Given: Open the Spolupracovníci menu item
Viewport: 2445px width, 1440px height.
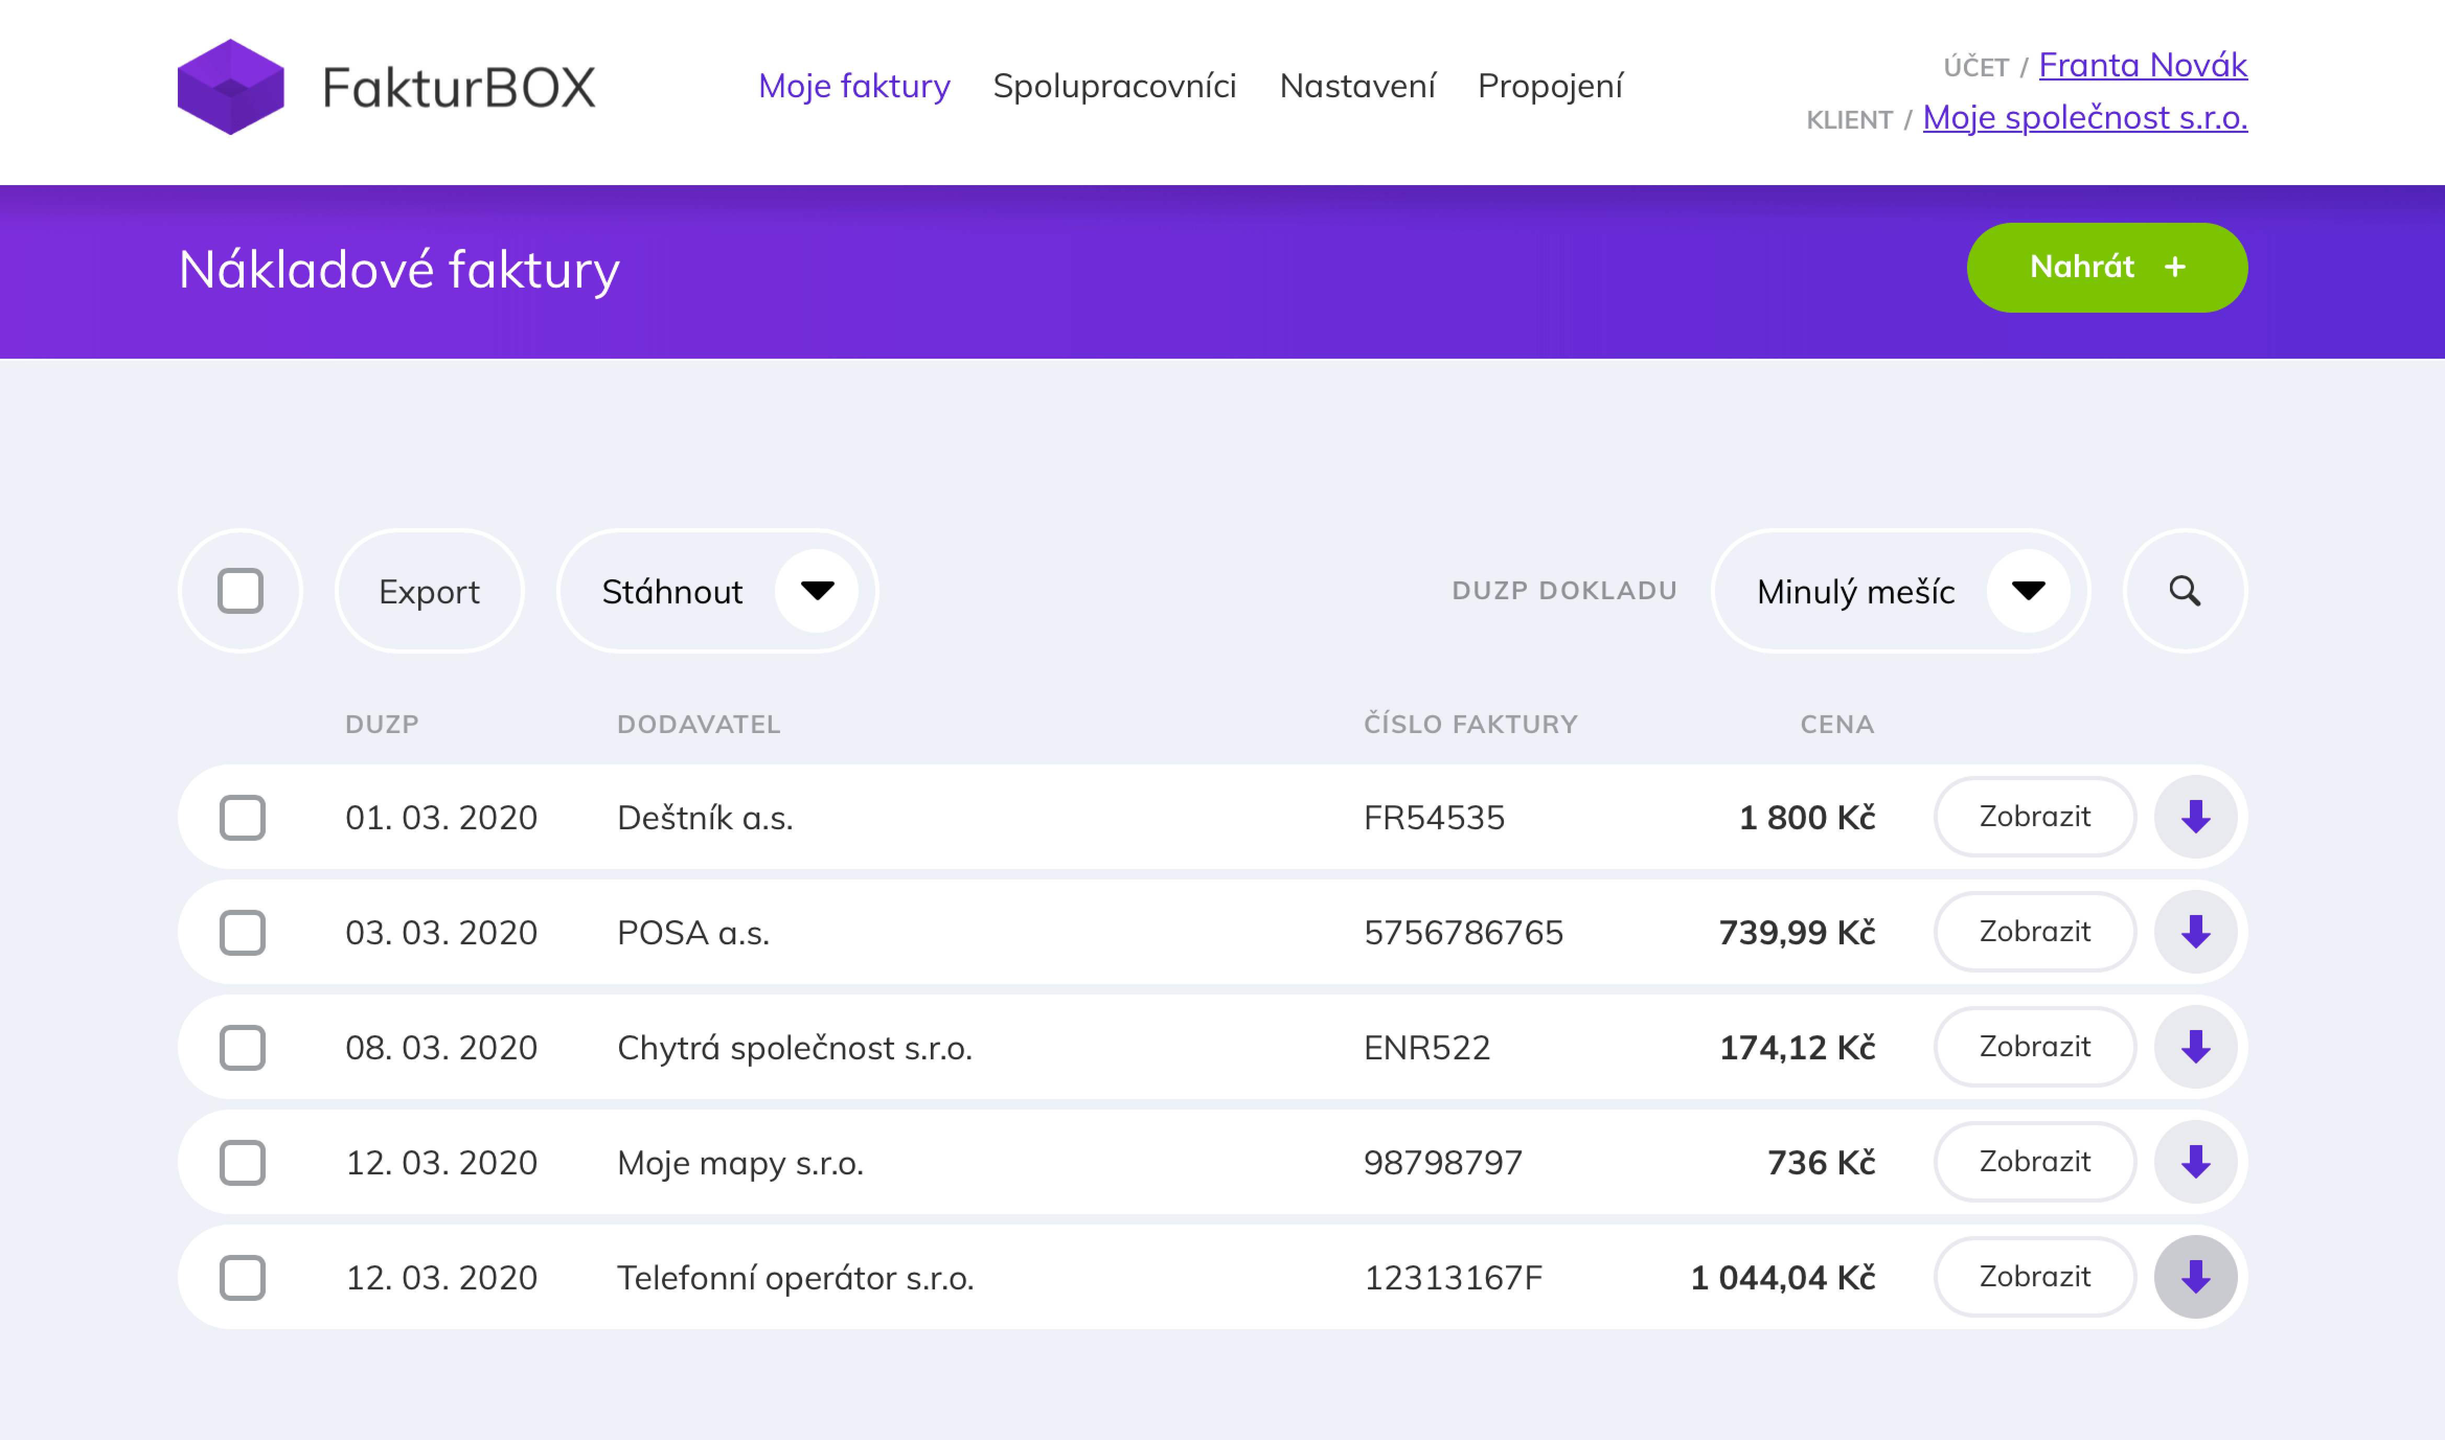Looking at the screenshot, I should coord(1115,86).
